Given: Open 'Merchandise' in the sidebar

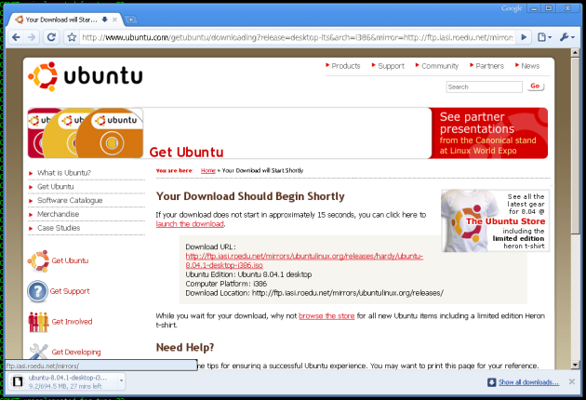Looking at the screenshot, I should [x=59, y=214].
